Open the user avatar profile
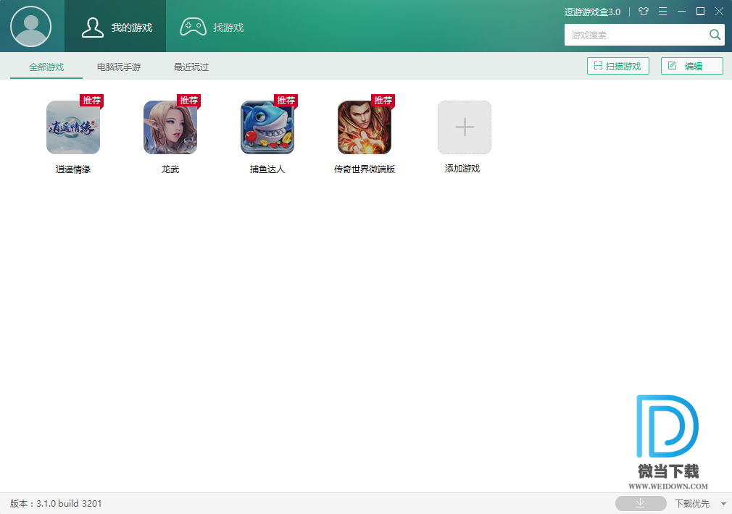Viewport: 732px width, 514px height. (31, 26)
